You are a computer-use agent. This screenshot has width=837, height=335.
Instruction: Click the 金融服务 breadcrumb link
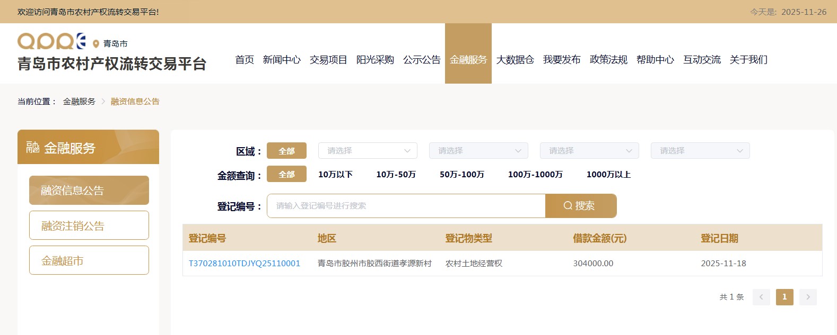pos(79,102)
